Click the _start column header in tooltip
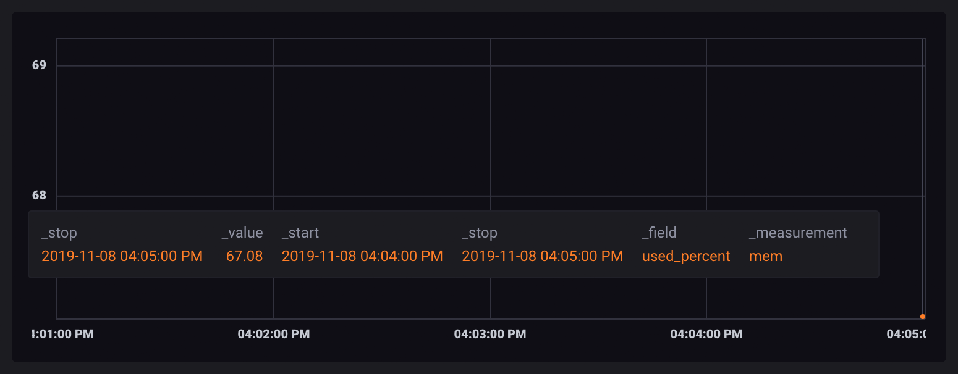 click(300, 233)
